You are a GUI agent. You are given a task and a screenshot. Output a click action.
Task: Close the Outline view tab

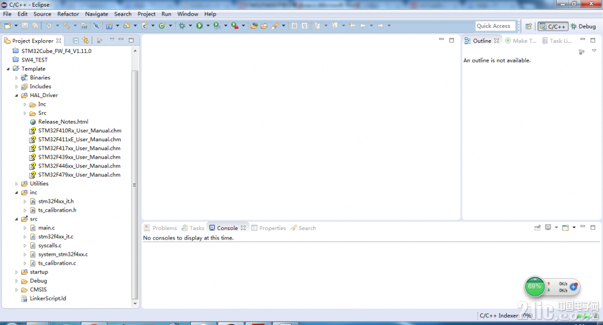tap(496, 40)
